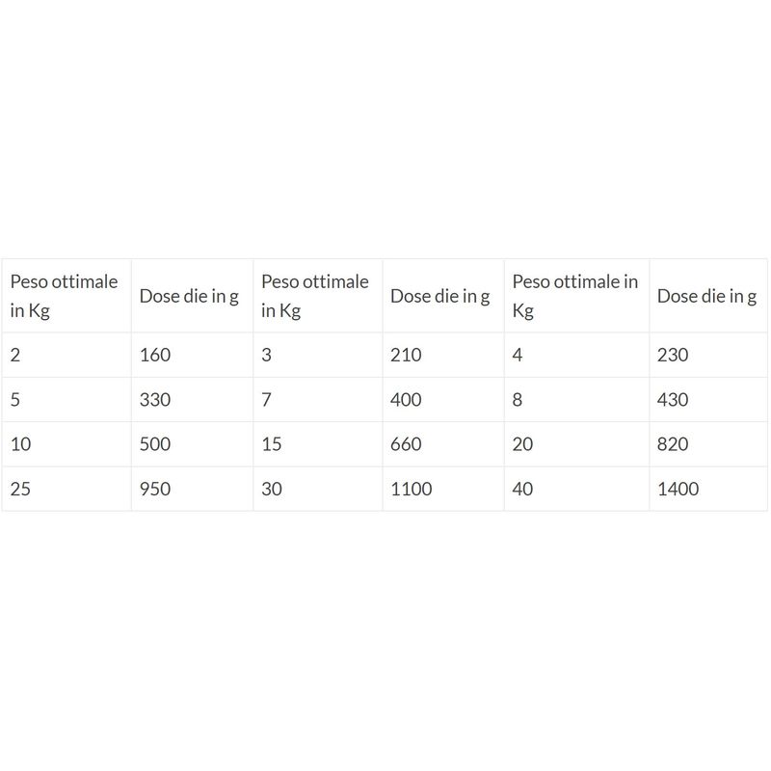The width and height of the screenshot is (771, 771).
Task: Select the 430 dose value
Action: click(x=673, y=399)
